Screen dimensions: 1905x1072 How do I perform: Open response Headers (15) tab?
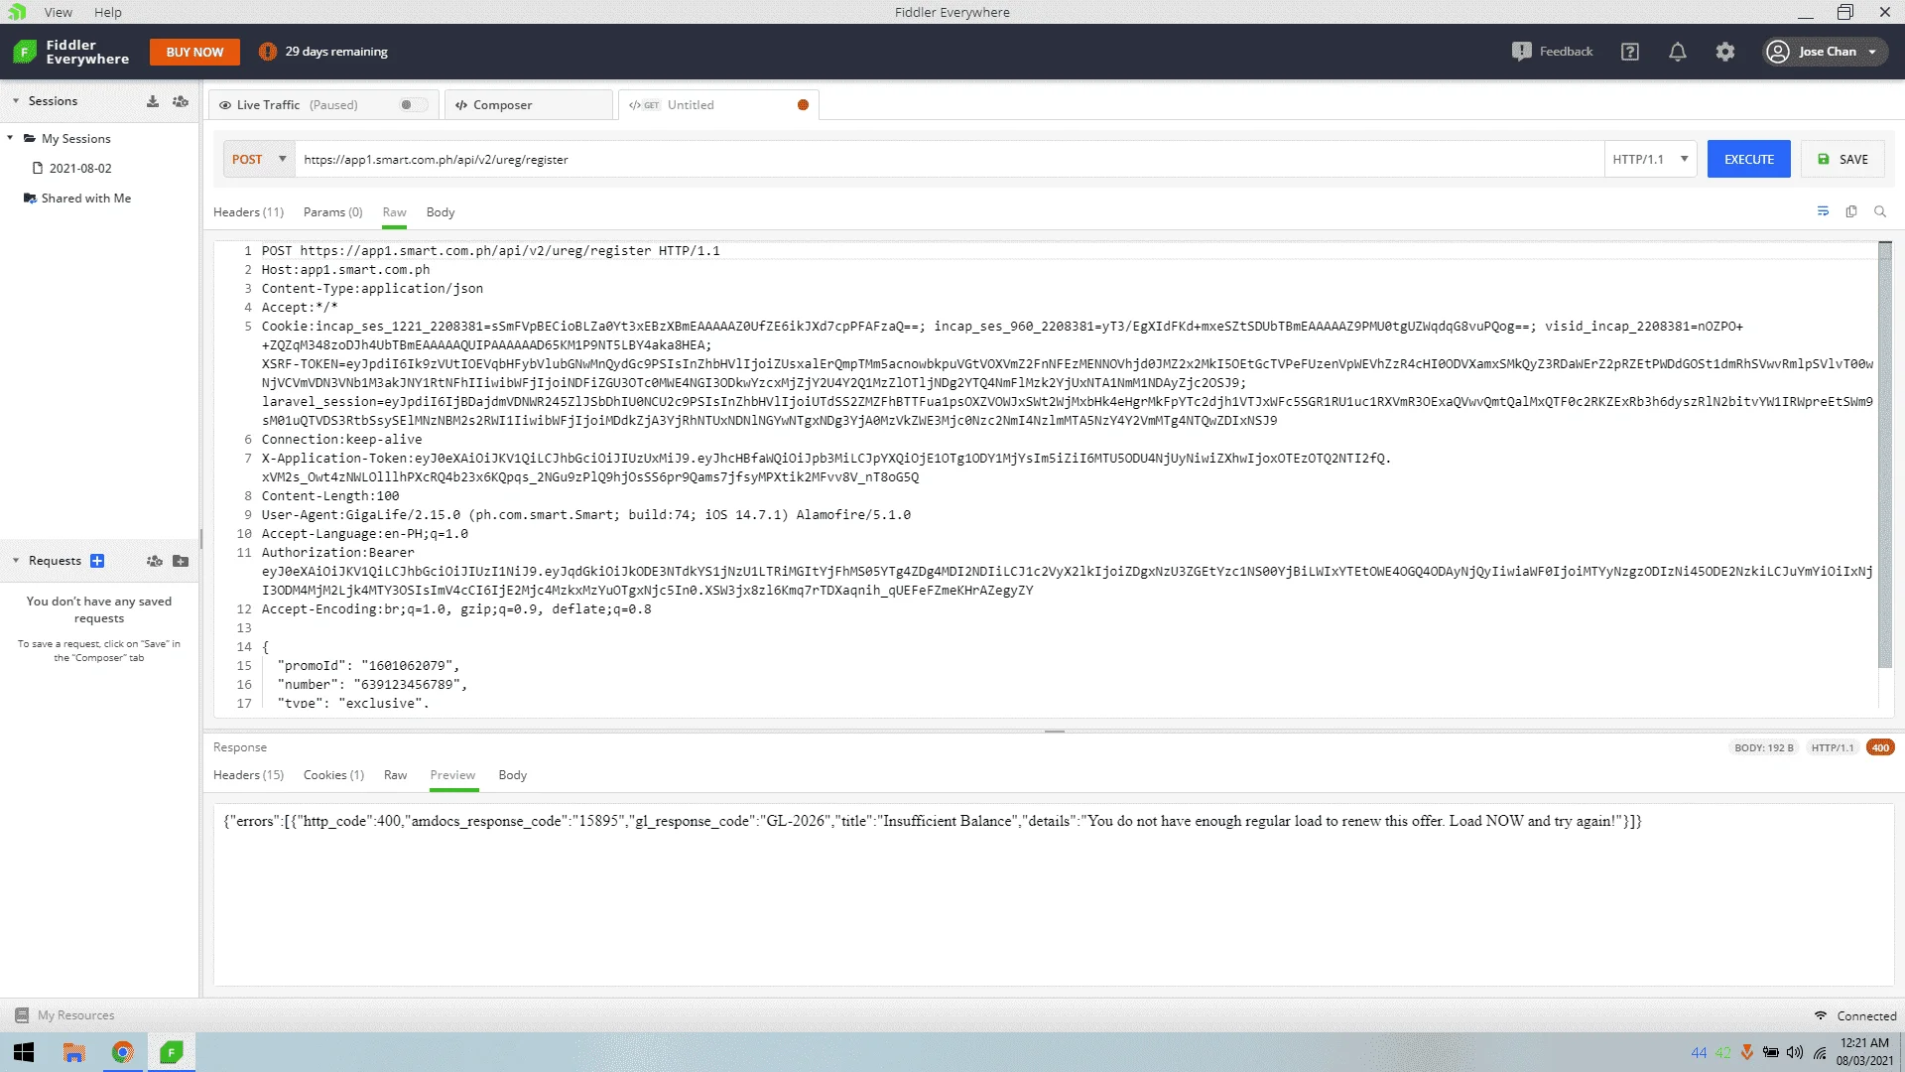[x=248, y=775]
